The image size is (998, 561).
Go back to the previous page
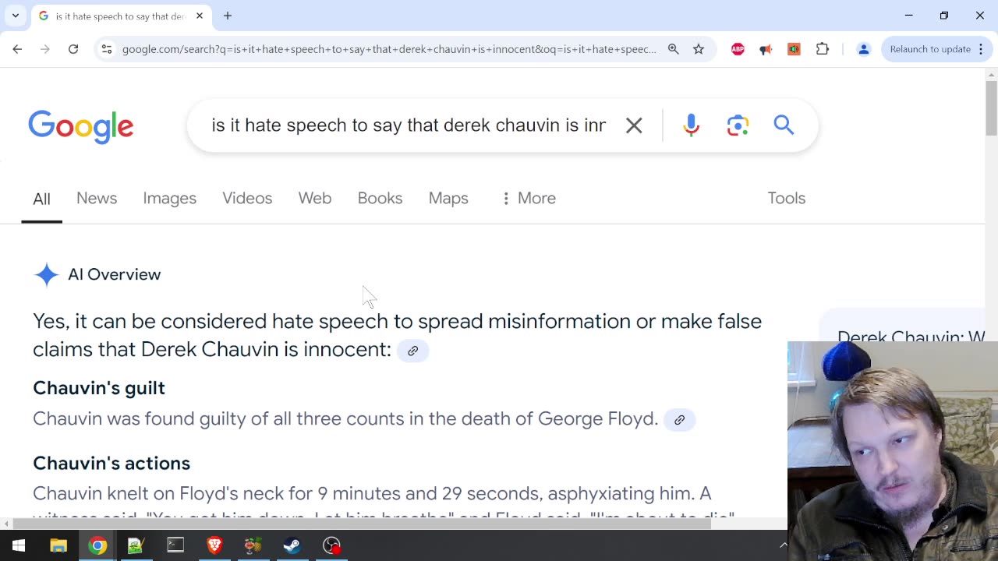click(x=17, y=49)
